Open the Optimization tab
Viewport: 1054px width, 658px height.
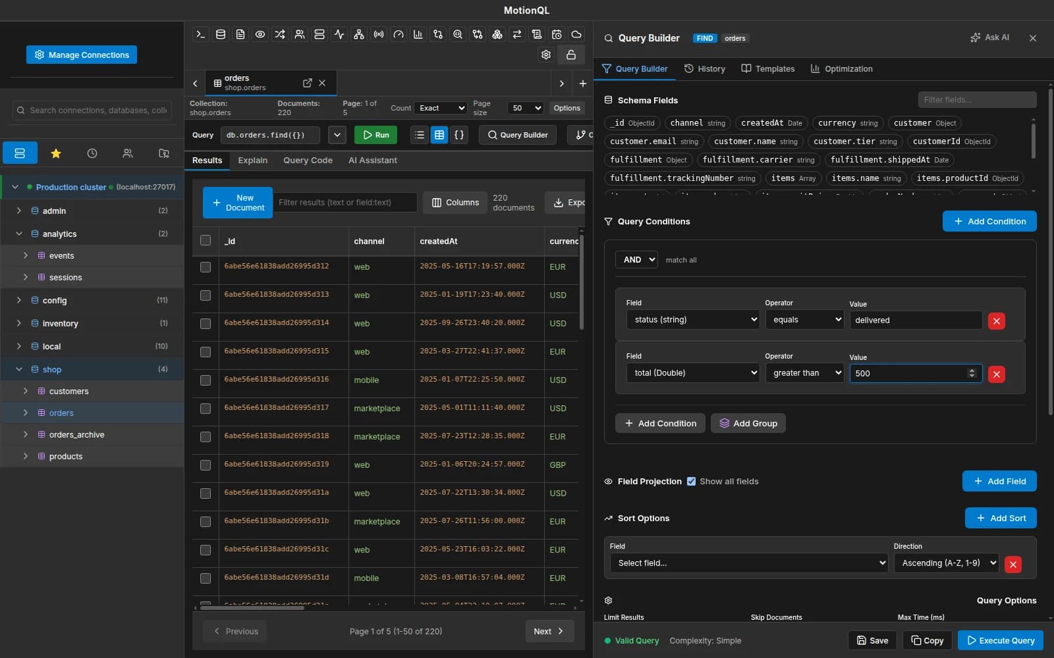click(x=842, y=68)
